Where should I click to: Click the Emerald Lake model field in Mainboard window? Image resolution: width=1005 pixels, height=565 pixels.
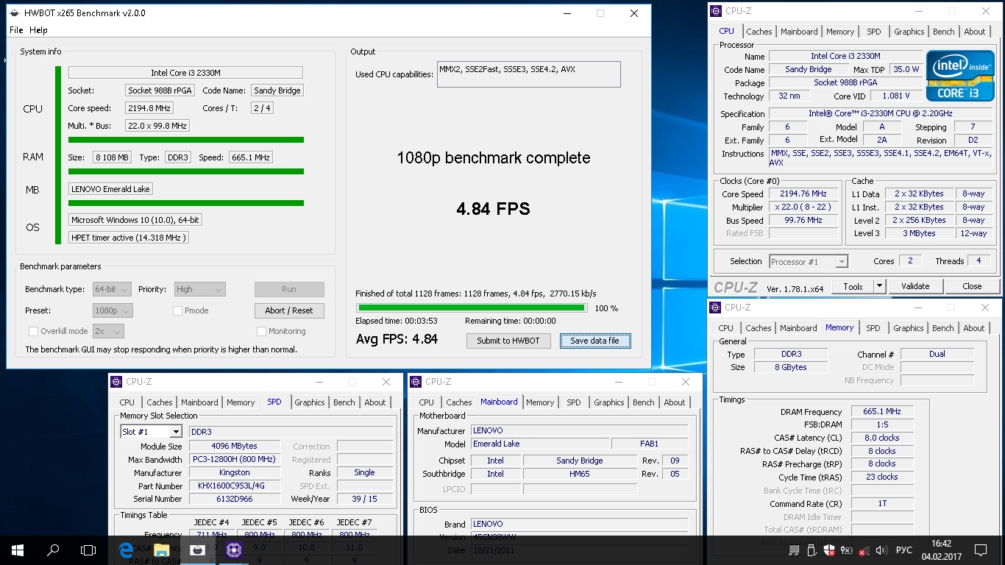tap(539, 444)
